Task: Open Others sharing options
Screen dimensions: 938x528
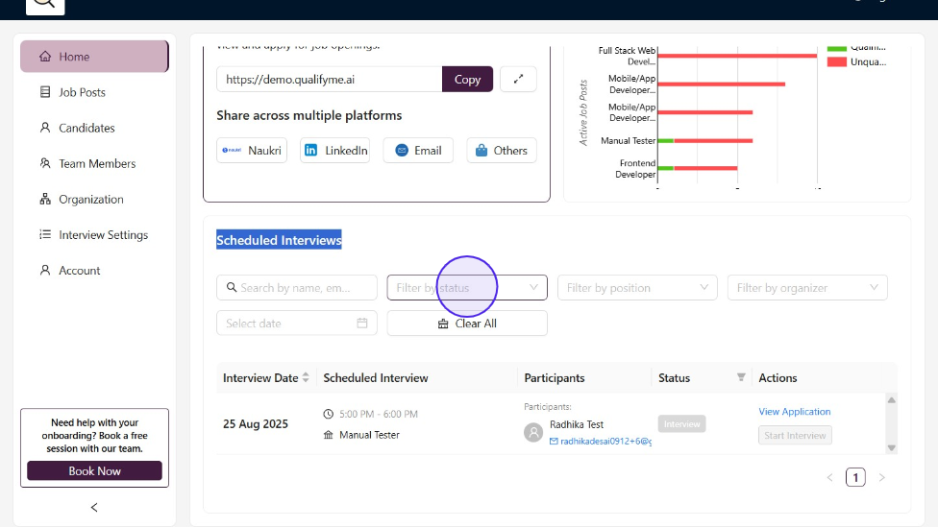Action: 501,151
